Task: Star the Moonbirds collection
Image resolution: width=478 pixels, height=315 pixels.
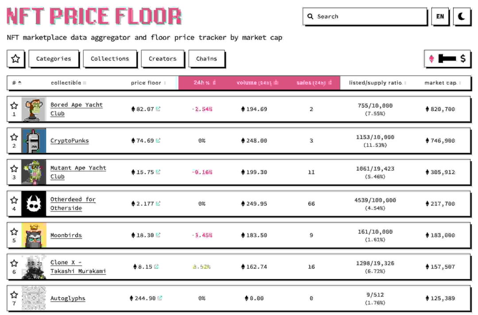Action: click(14, 232)
